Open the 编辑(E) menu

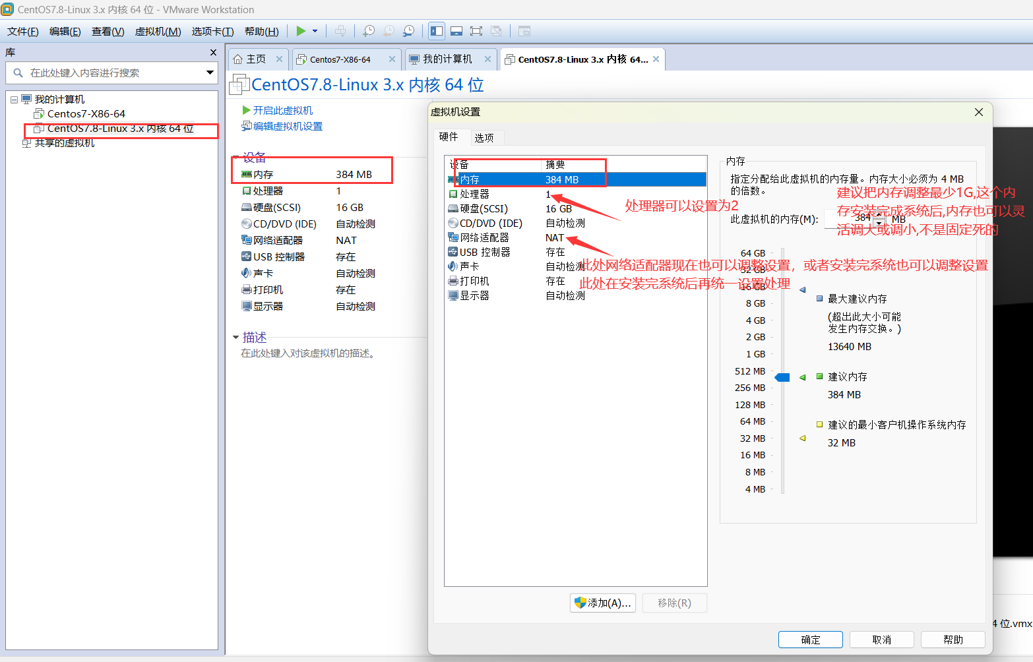point(65,32)
